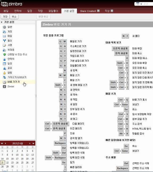Select 일반 in preferences tree
Screen dimensions: 153x172
click(10, 27)
